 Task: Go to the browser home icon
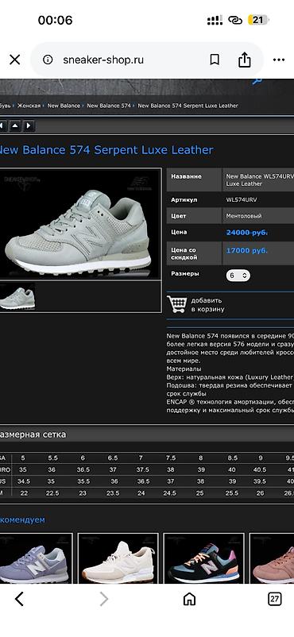pos(189,599)
